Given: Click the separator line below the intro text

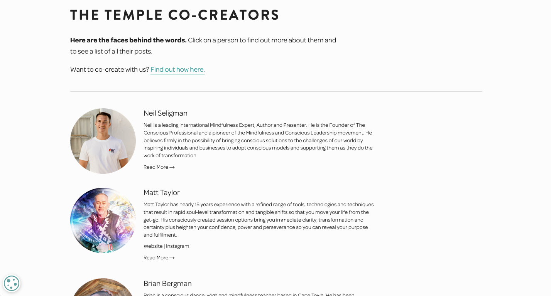Looking at the screenshot, I should click(x=276, y=91).
